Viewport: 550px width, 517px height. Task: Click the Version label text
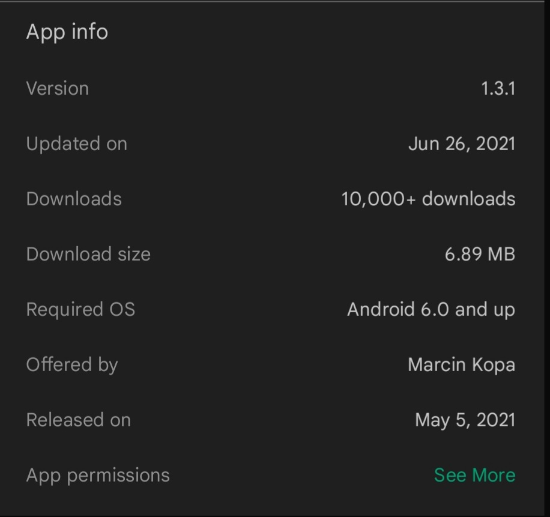pyautogui.click(x=57, y=88)
